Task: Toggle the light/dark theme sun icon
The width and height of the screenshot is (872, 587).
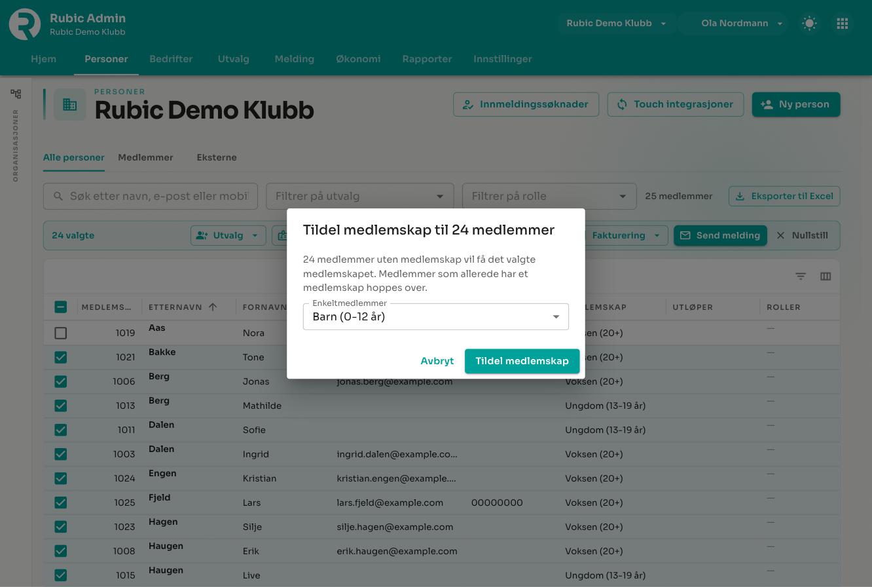Action: [x=810, y=24]
